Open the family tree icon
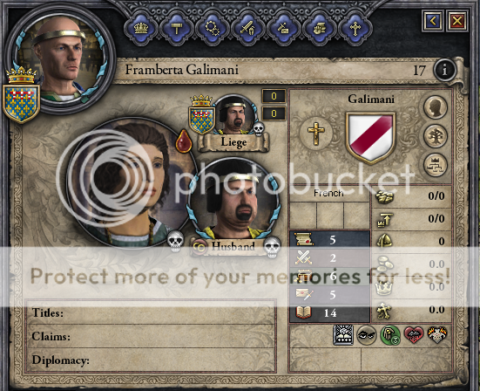Viewport: 480px width, 391px height. (435, 136)
